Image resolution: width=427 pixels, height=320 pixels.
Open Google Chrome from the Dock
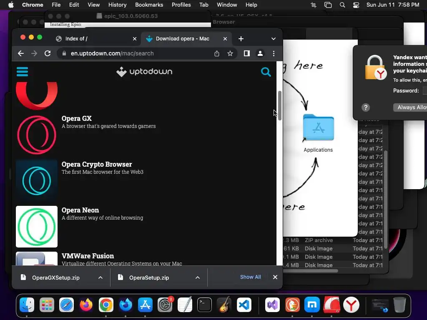point(106,305)
